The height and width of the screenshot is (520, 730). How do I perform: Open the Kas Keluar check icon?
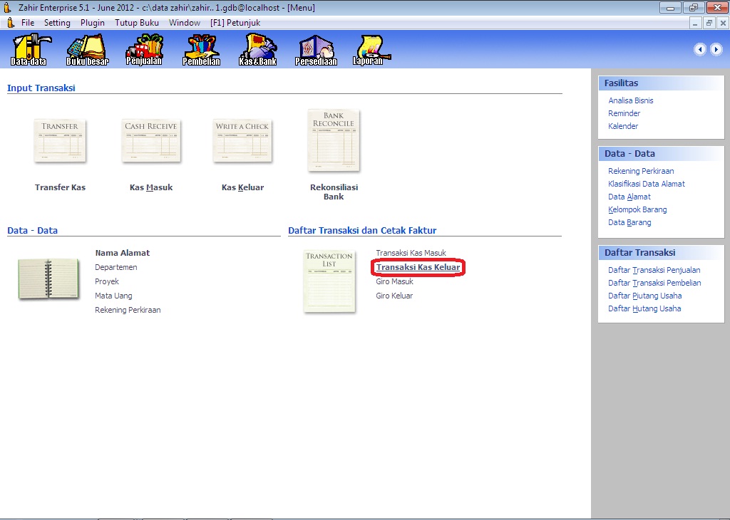tap(242, 141)
